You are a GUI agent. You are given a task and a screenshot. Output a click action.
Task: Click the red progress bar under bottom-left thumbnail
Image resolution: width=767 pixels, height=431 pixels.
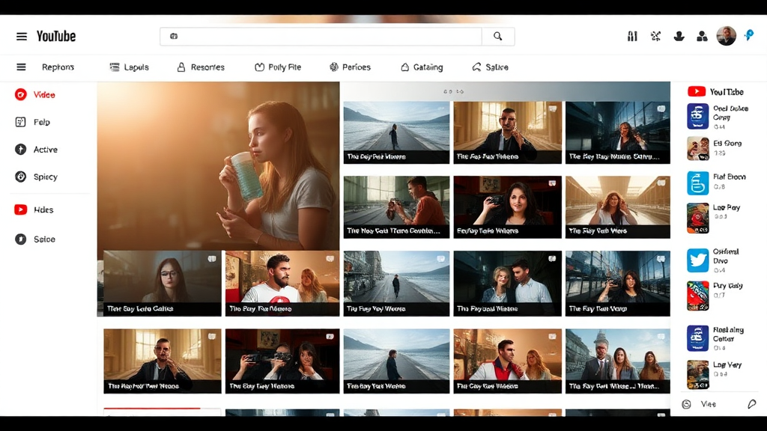point(152,409)
